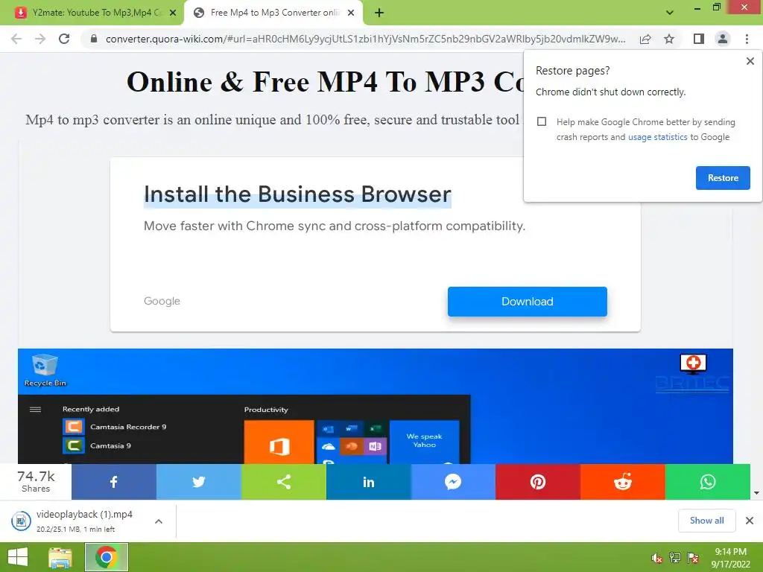The image size is (763, 572).
Task: Restore the previous pages
Action: pos(723,178)
